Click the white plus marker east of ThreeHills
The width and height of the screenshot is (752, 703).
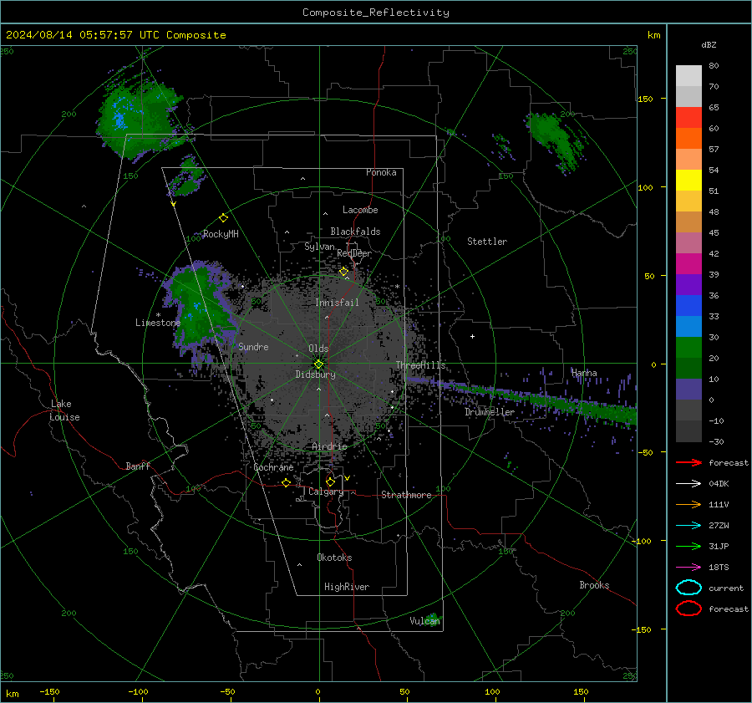click(472, 336)
